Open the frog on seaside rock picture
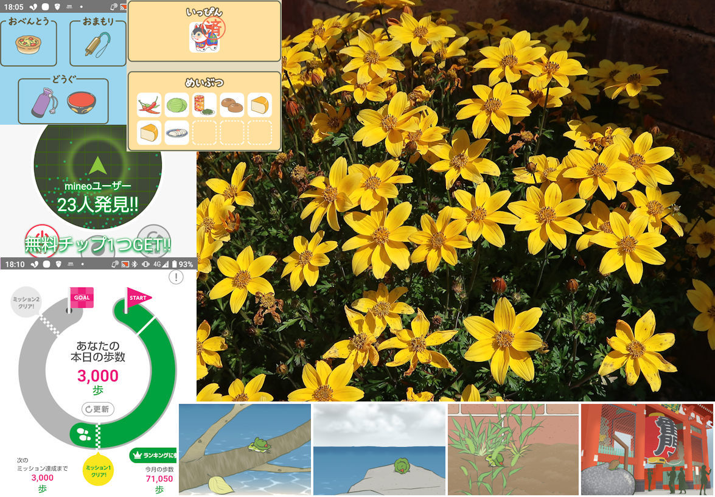This screenshot has width=715, height=497. (379, 449)
